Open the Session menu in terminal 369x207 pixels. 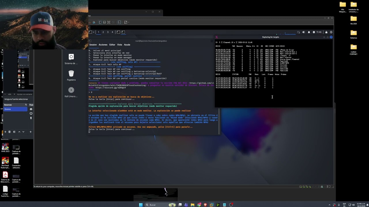click(93, 45)
